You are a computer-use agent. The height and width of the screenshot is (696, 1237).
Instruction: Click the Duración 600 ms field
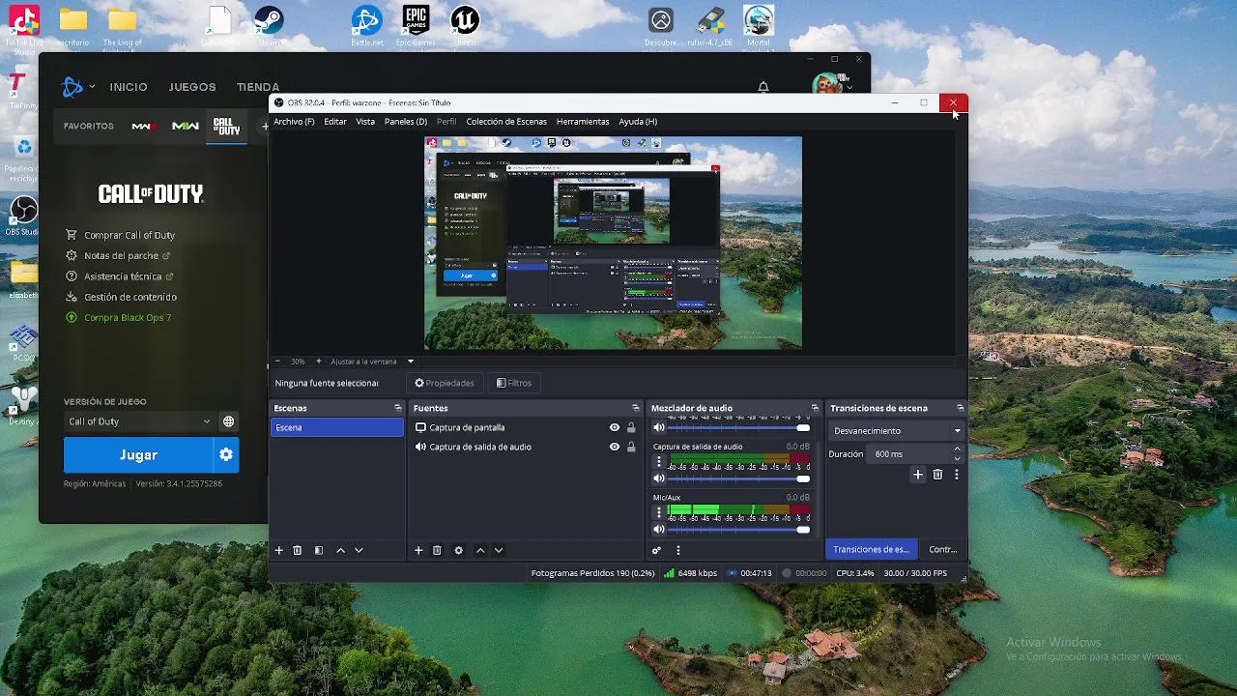click(x=915, y=453)
